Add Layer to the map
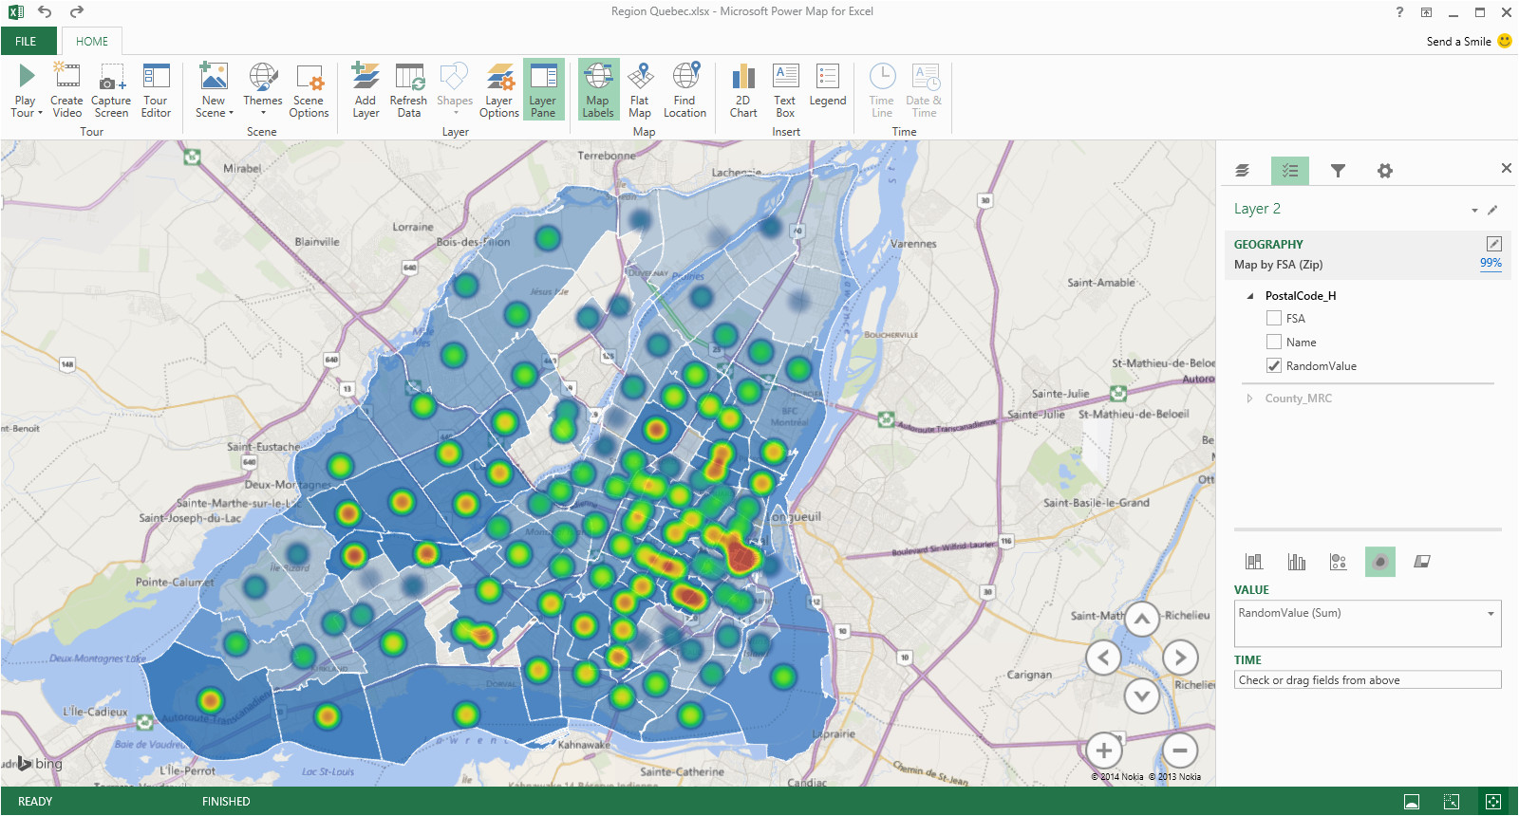 [366, 91]
